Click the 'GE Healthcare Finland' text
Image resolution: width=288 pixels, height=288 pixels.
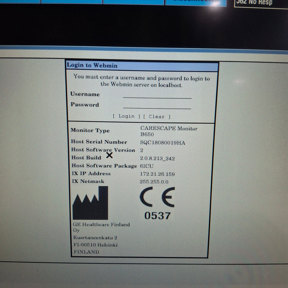point(101,225)
